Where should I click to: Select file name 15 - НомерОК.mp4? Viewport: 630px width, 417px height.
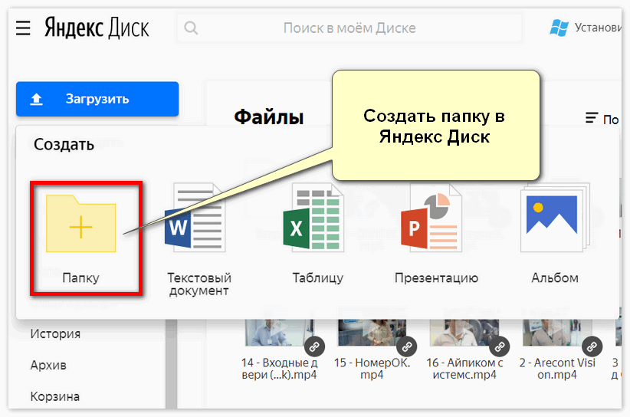[x=372, y=369]
